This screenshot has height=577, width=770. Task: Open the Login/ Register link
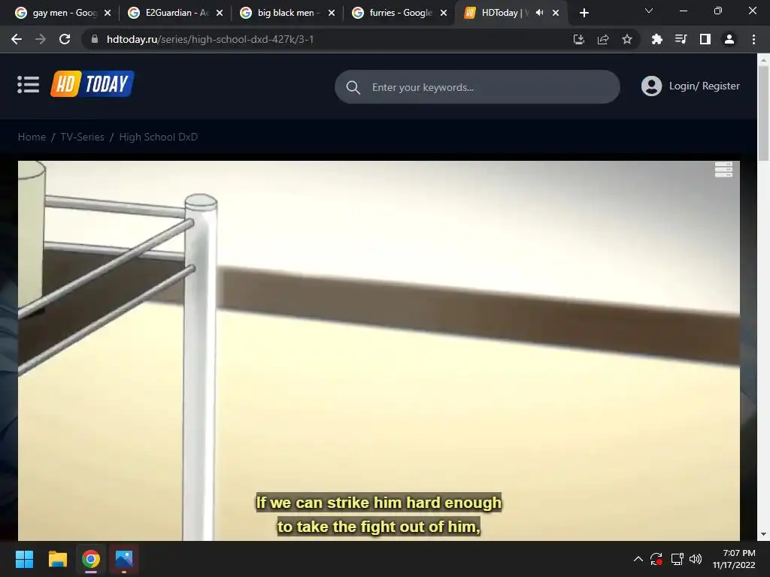click(704, 86)
